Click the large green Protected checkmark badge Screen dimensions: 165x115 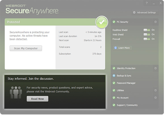coord(102,22)
